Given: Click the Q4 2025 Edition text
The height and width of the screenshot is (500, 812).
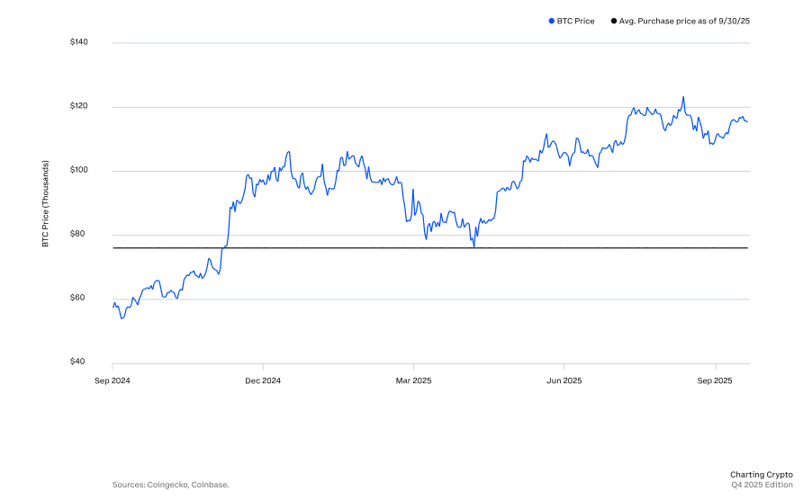Looking at the screenshot, I should click(x=762, y=485).
